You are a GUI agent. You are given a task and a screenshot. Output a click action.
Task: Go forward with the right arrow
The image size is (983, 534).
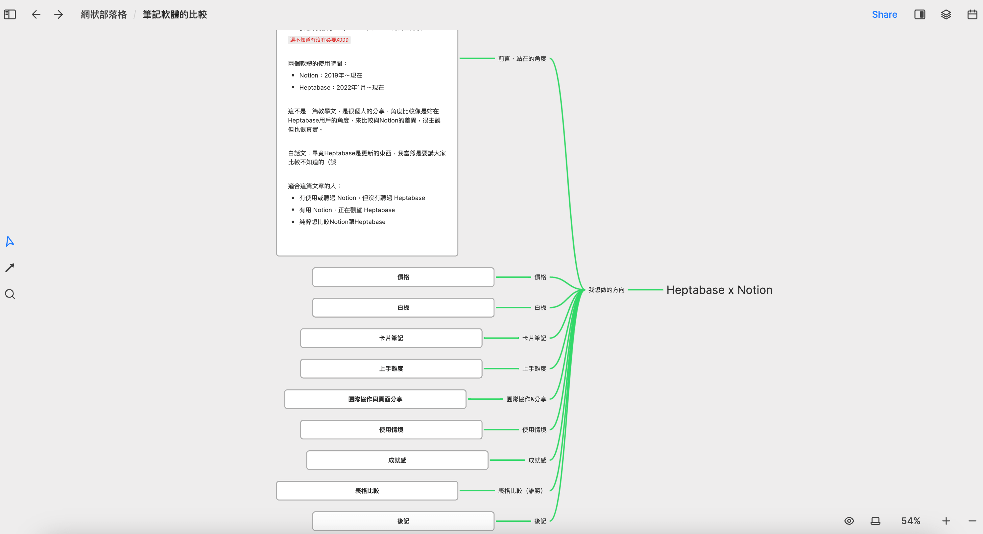pos(59,14)
